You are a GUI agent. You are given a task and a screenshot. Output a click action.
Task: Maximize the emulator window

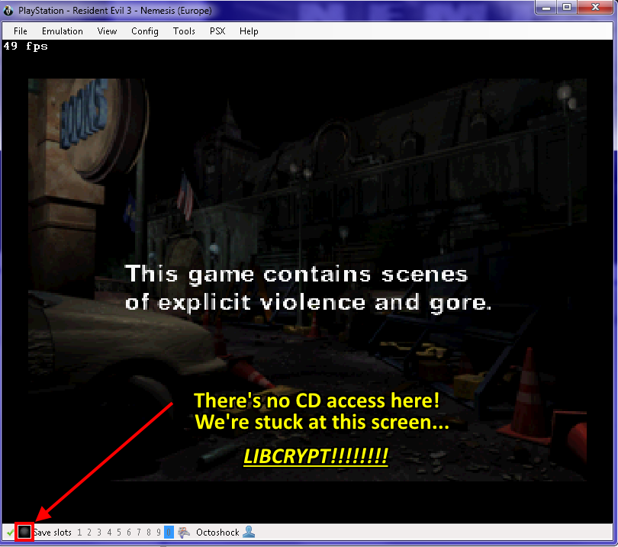pos(567,7)
